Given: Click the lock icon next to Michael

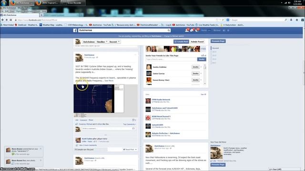Looking at the screenshot, I should [x=224, y=30].
